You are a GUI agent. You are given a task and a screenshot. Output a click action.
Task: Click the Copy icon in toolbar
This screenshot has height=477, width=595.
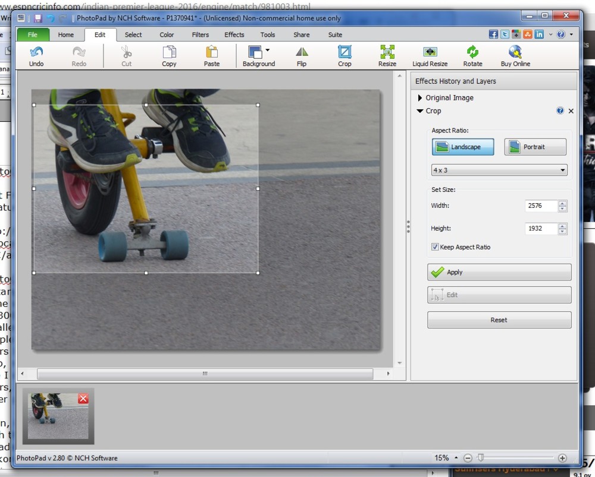(169, 52)
